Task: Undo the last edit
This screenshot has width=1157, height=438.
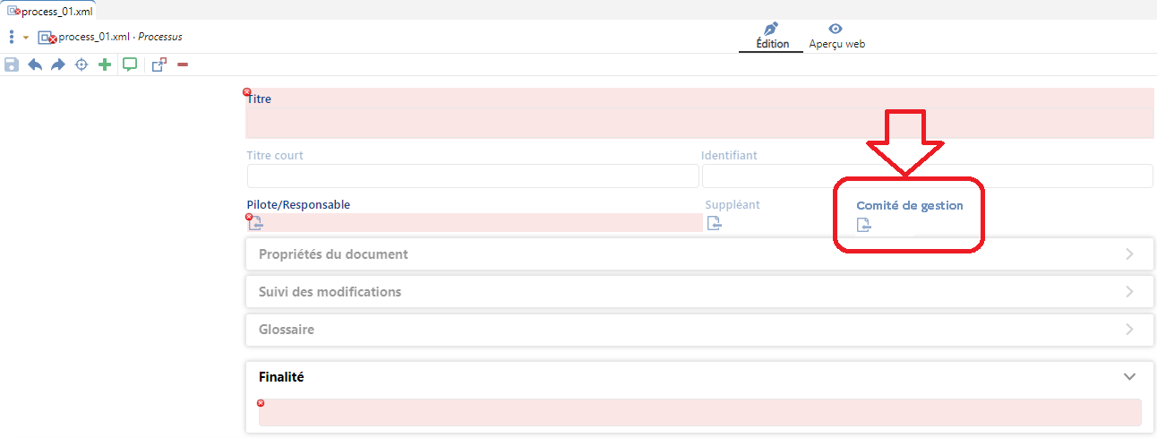Action: [35, 64]
